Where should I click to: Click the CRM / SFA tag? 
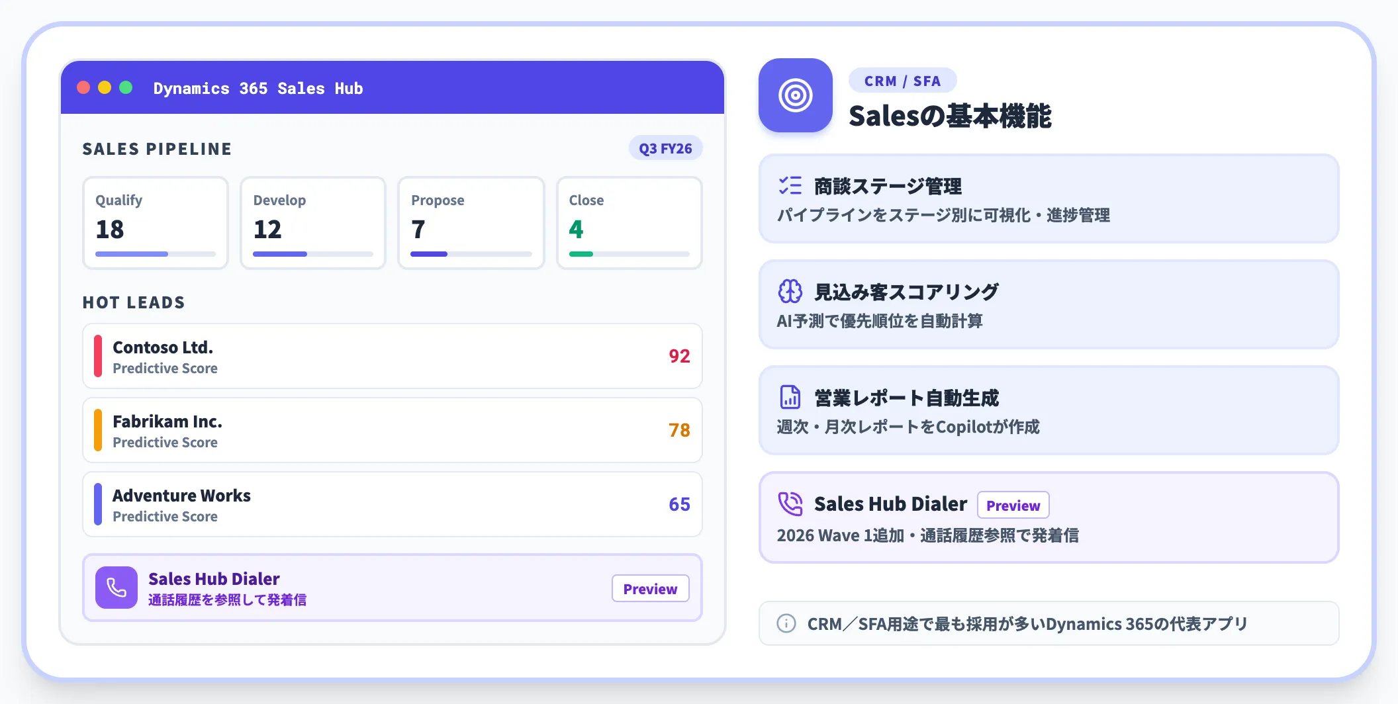tap(902, 81)
